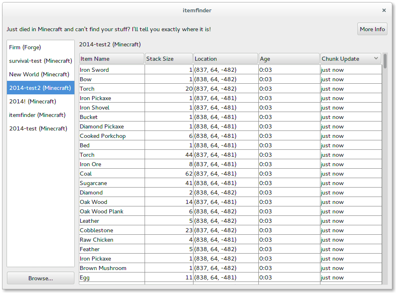Screen dimensions: 396x293
Task: Click the Brown Mushroom location cell
Action: coord(226,268)
